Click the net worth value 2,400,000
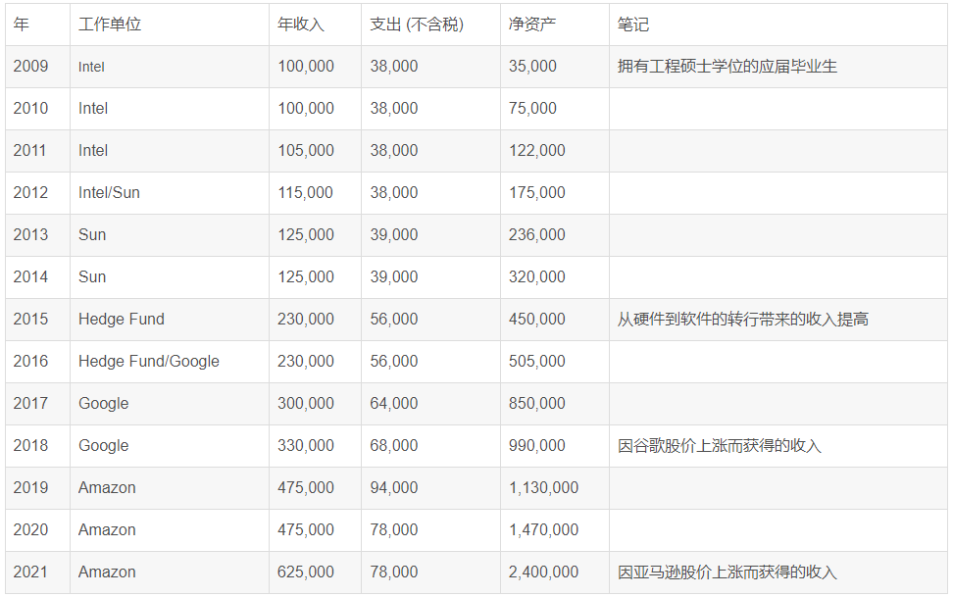The image size is (953, 597). click(543, 572)
